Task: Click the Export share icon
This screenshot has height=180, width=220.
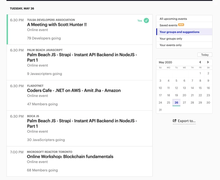Action: tap(174, 121)
